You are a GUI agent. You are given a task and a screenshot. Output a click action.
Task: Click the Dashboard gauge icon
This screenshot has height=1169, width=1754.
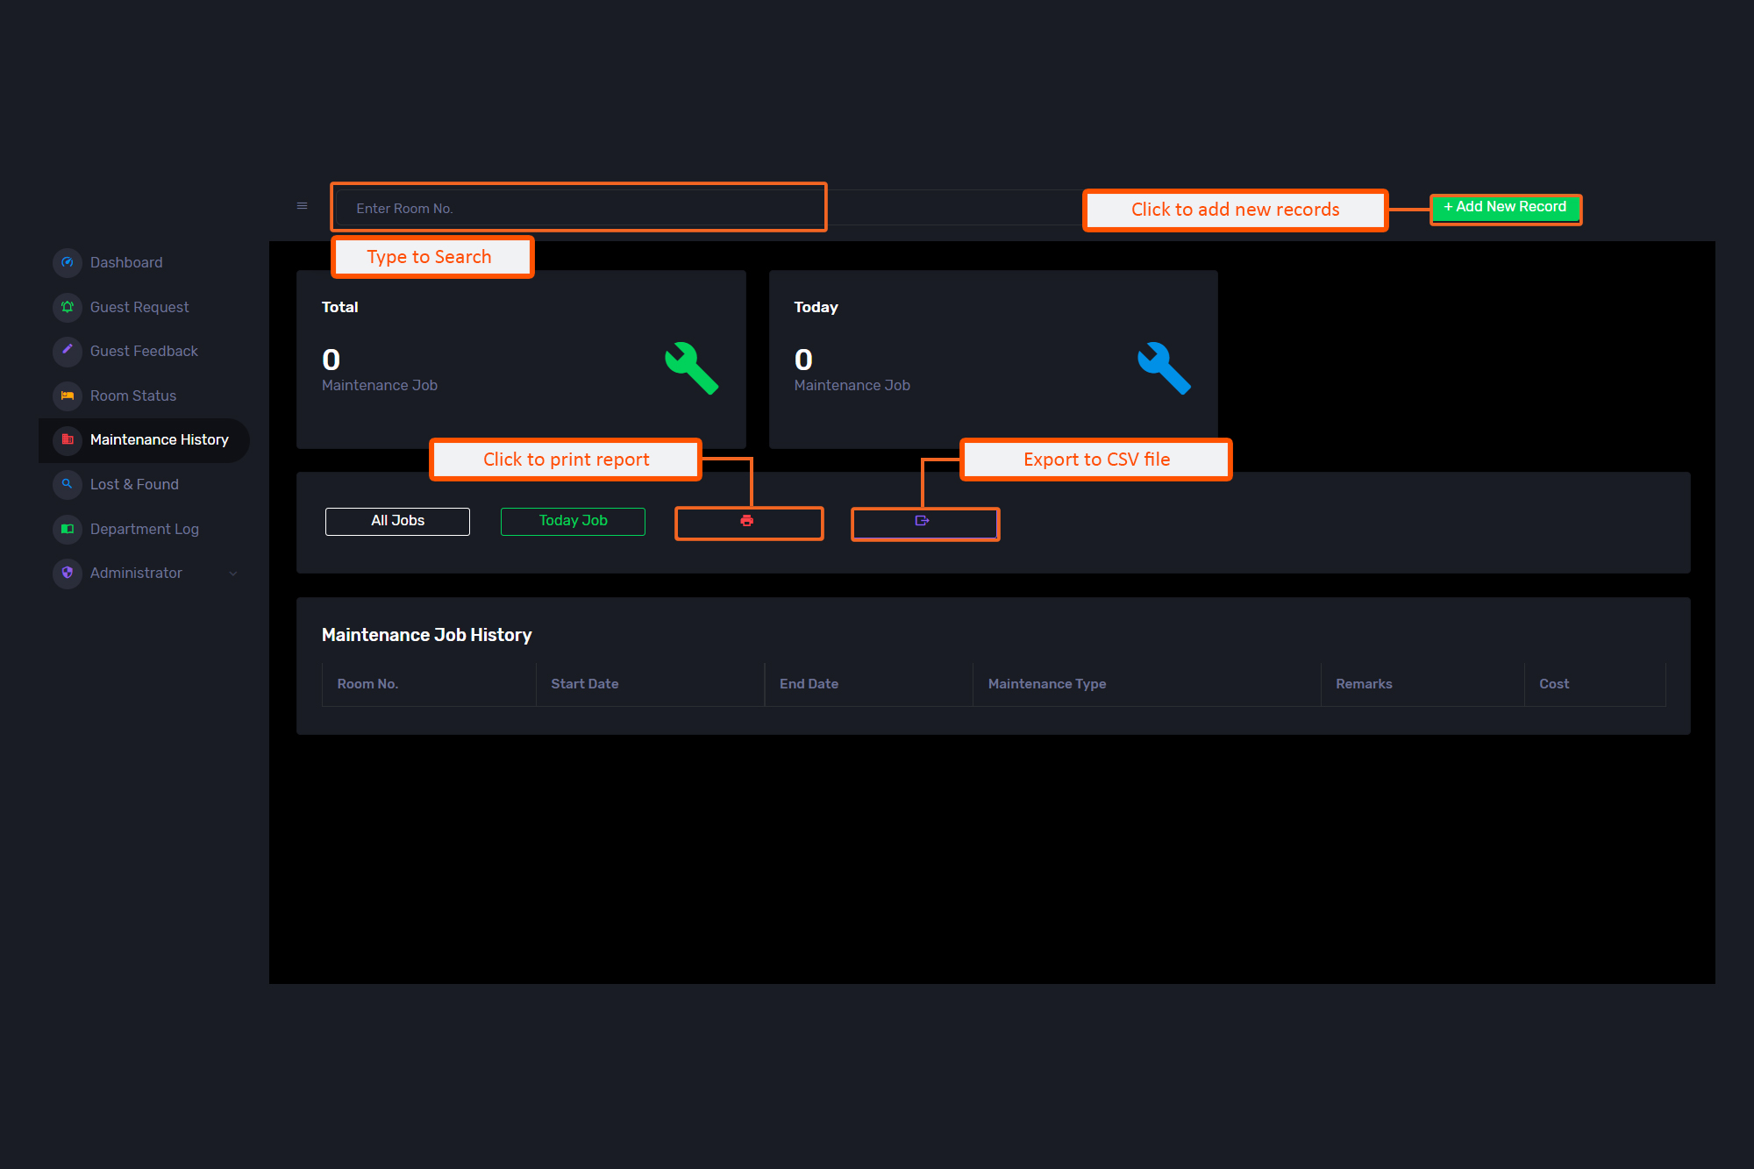(x=68, y=262)
